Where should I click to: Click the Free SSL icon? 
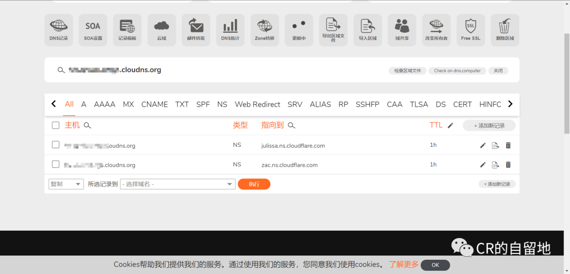point(470,30)
